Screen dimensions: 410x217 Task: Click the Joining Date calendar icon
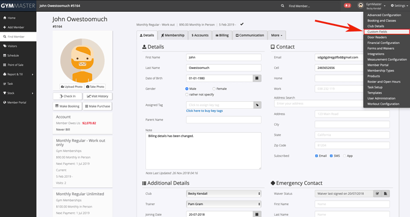coord(257,214)
